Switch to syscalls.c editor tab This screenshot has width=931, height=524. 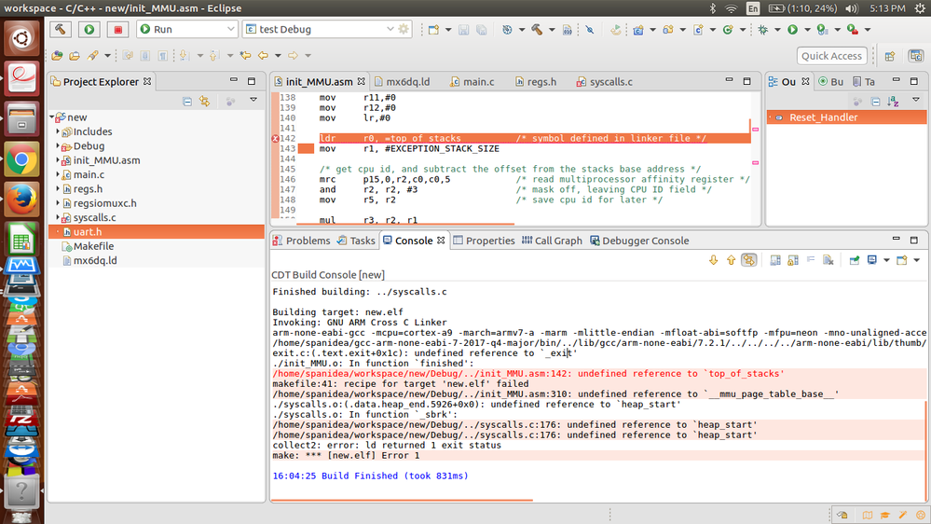(605, 82)
